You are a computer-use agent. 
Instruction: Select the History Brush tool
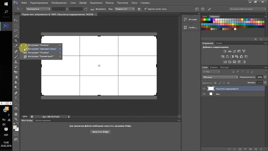pyautogui.click(x=16, y=67)
